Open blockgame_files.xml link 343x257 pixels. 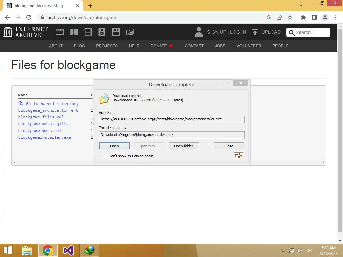point(41,117)
